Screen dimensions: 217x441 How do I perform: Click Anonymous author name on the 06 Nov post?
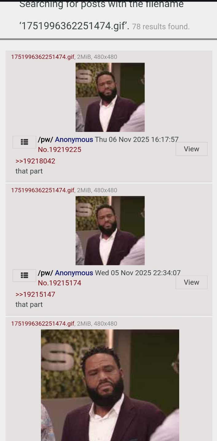pyautogui.click(x=74, y=140)
